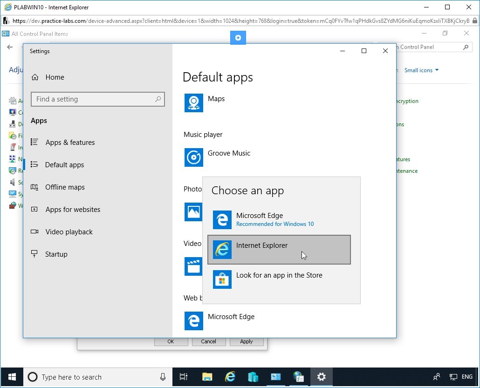The width and height of the screenshot is (480, 388).
Task: Maximize the Settings window
Action: (364, 51)
